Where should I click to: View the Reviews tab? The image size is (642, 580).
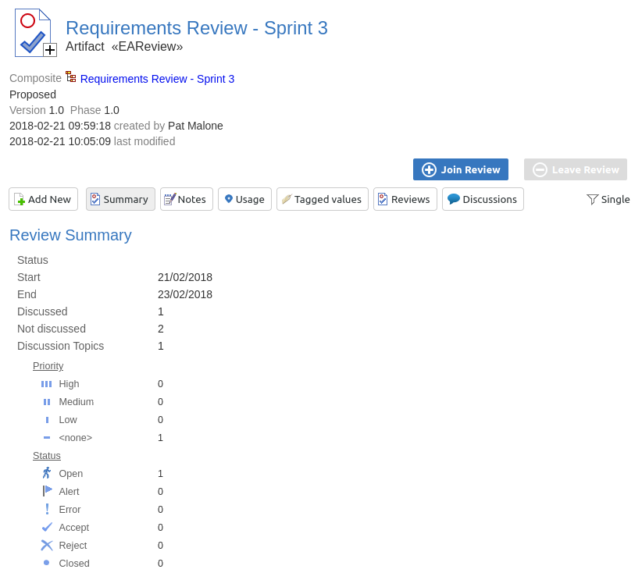404,199
